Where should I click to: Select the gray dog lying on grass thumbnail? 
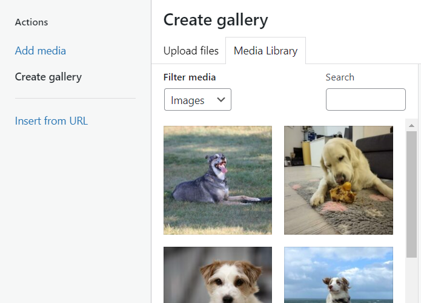point(217,180)
